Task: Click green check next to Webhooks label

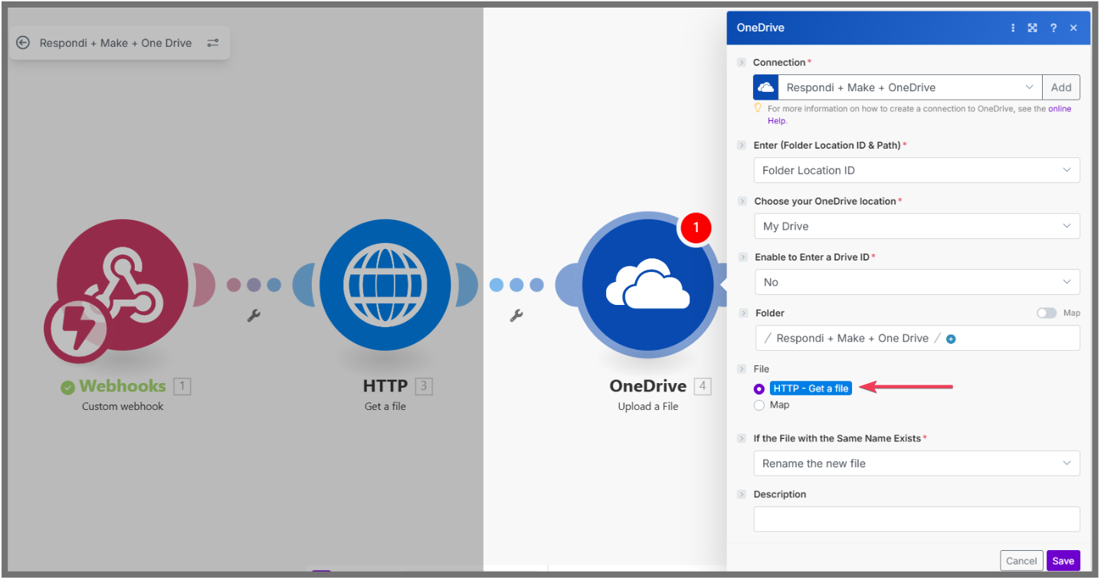Action: (68, 387)
